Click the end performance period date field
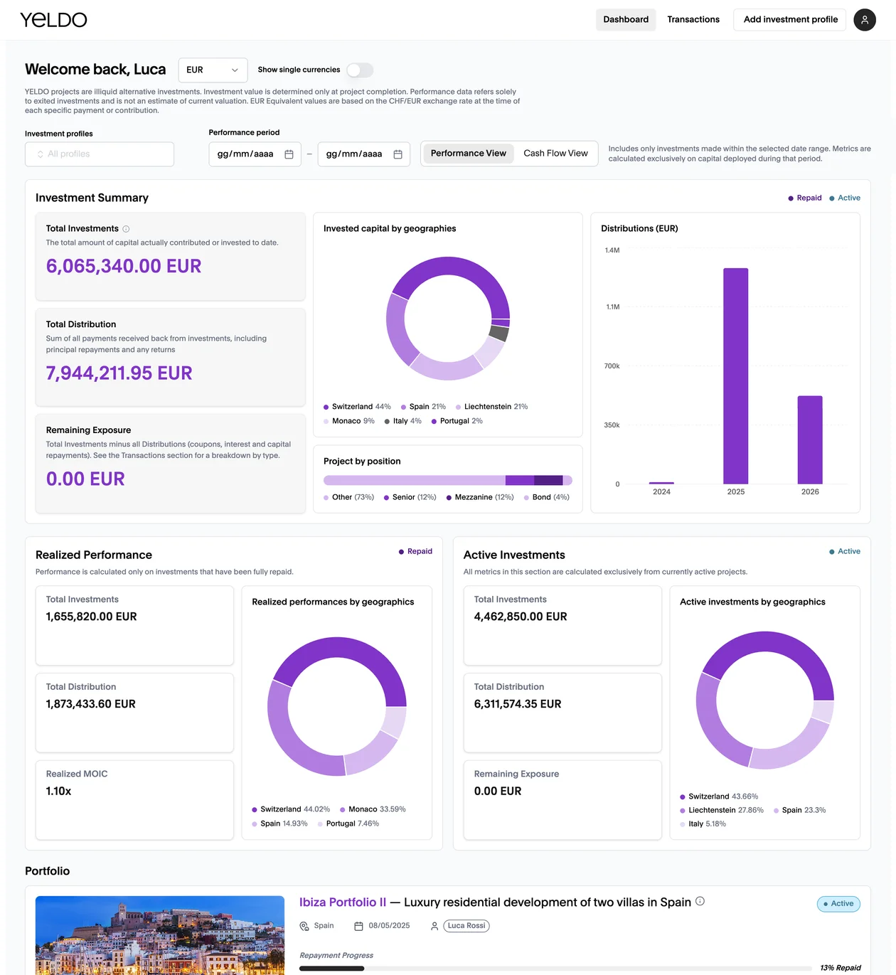This screenshot has height=975, width=896. click(x=363, y=154)
